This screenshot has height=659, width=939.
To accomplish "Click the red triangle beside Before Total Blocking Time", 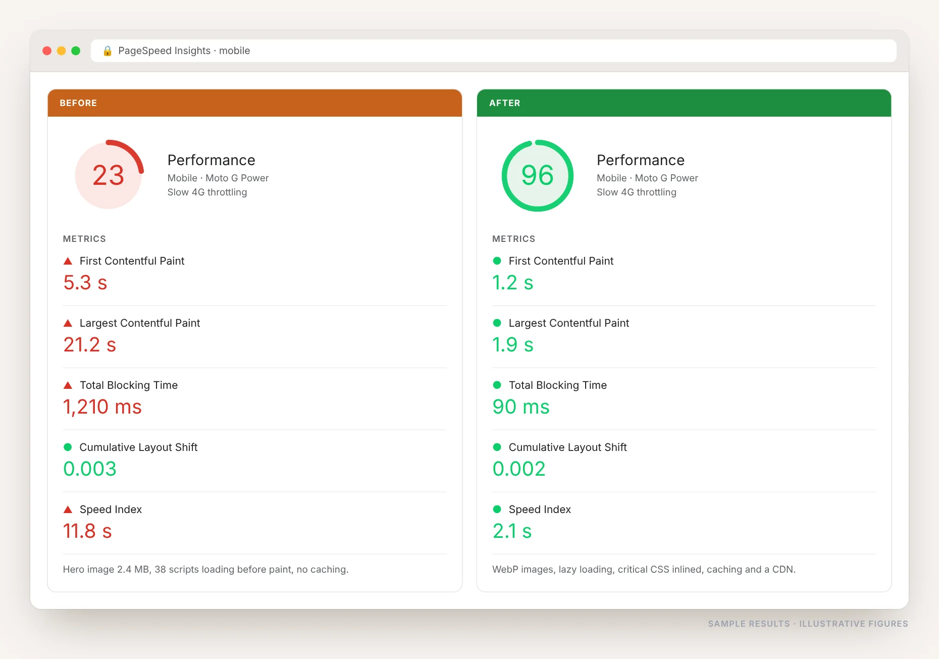I will pos(68,385).
